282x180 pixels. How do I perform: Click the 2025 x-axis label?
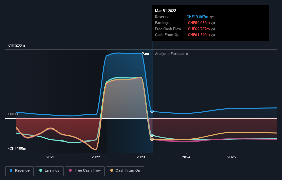(x=232, y=157)
